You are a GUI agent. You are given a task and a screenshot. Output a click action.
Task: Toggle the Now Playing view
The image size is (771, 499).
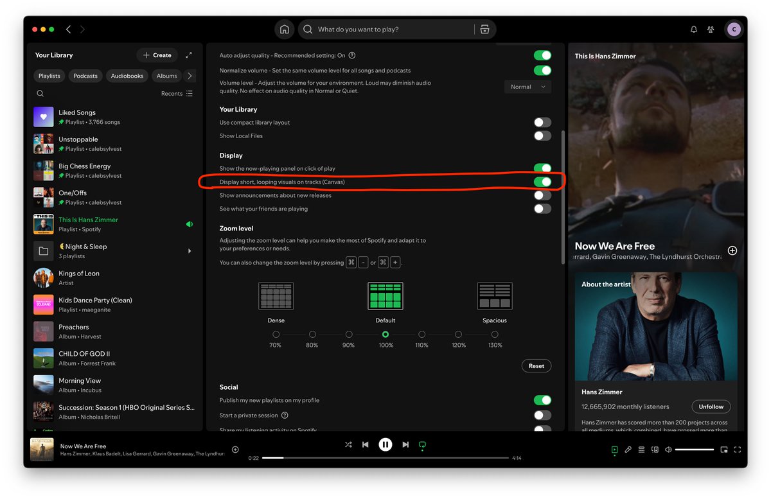point(615,450)
